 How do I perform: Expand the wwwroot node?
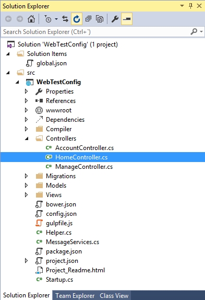pyautogui.click(x=26, y=110)
